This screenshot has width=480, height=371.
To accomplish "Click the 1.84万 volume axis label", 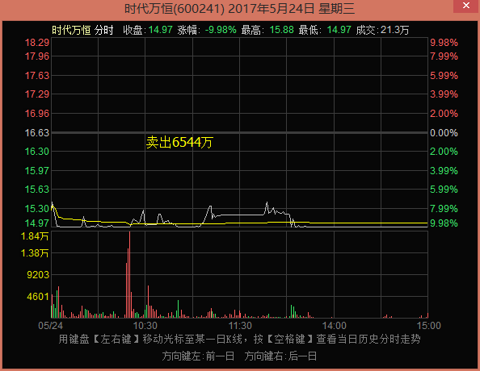I will [35, 236].
